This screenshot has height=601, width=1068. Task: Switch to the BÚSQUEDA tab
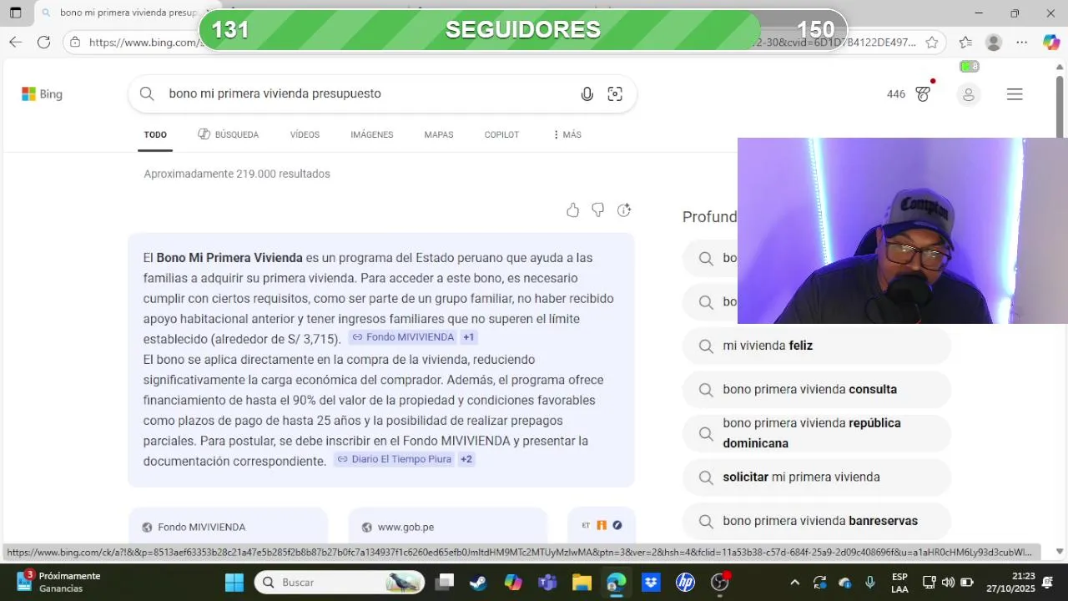pos(228,134)
